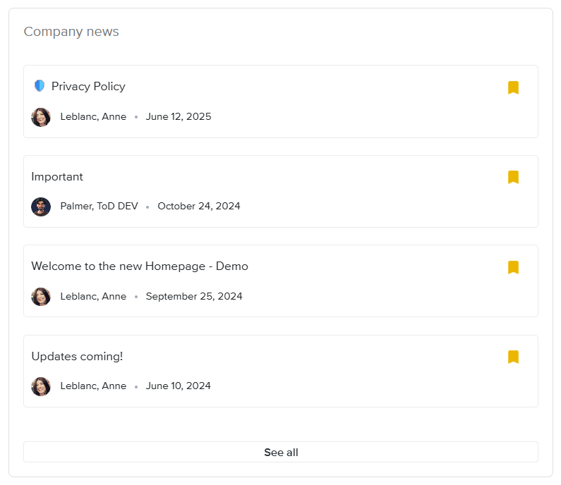561x485 pixels.
Task: Click the blue shield icon beside Privacy Policy
Action: click(40, 86)
